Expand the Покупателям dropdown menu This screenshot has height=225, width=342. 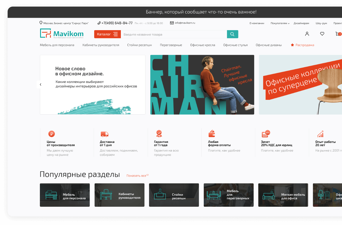tap(280, 23)
